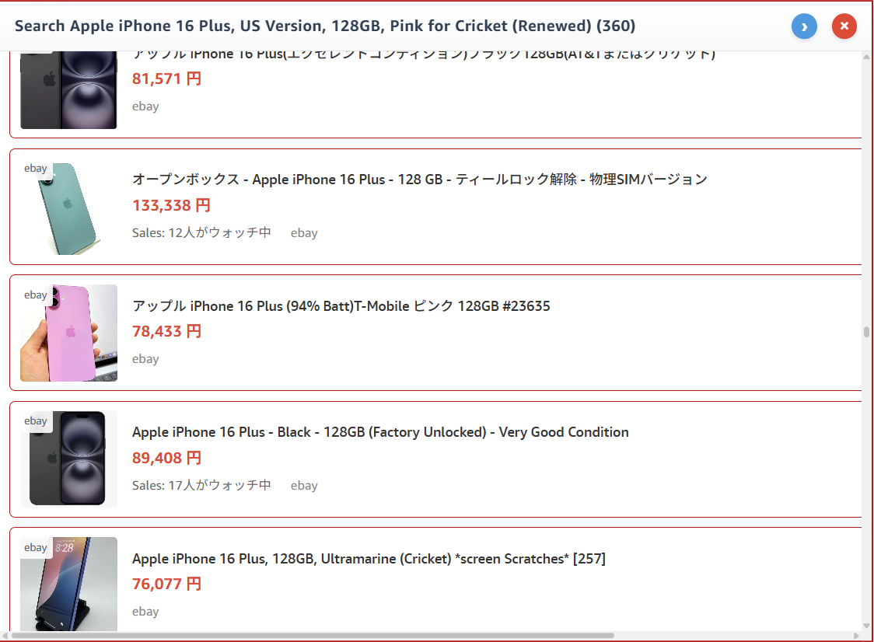Click the blue next-page arrow icon
The width and height of the screenshot is (874, 642).
click(x=804, y=26)
